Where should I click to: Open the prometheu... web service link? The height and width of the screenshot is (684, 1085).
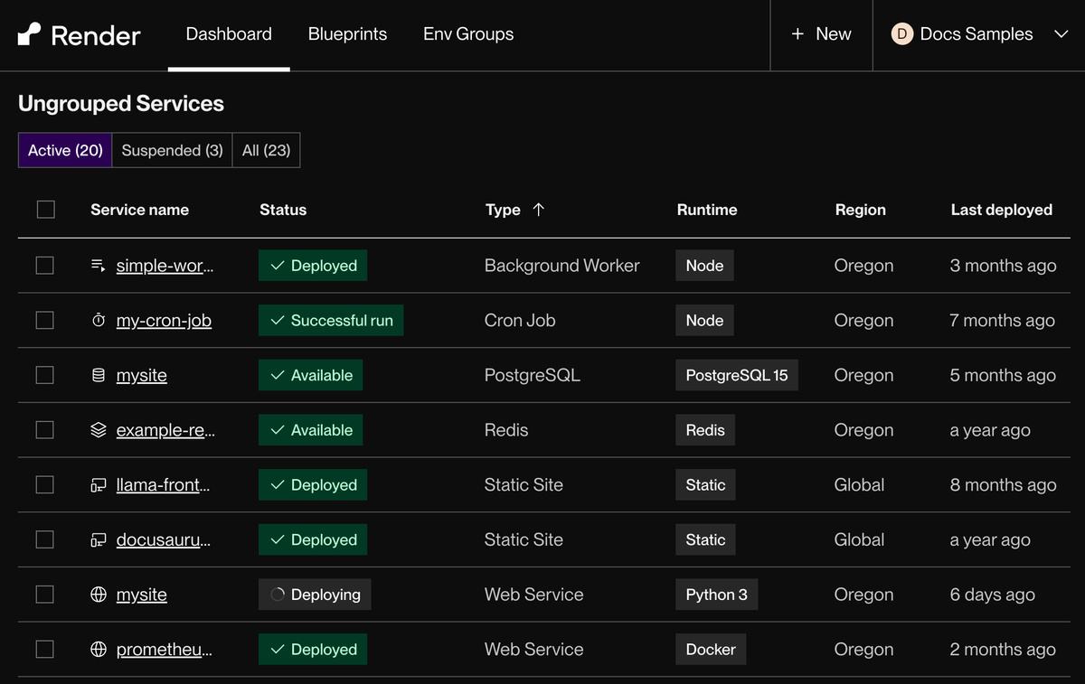click(163, 649)
